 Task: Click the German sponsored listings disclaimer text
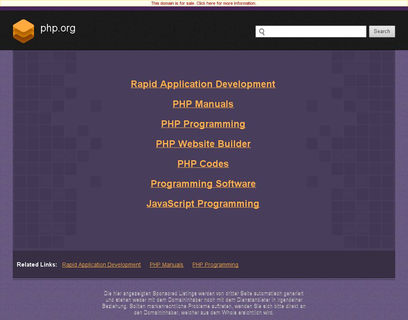tap(204, 303)
